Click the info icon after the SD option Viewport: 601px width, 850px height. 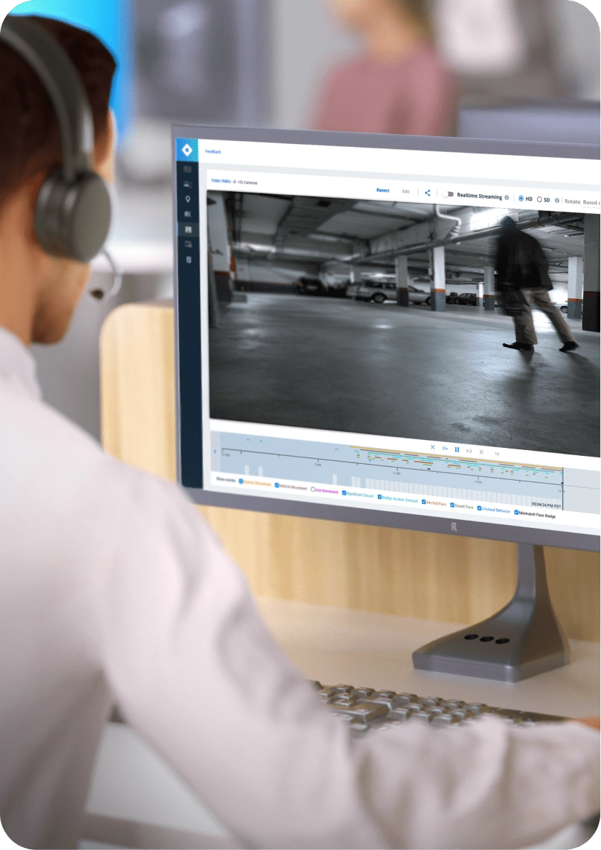(x=557, y=201)
